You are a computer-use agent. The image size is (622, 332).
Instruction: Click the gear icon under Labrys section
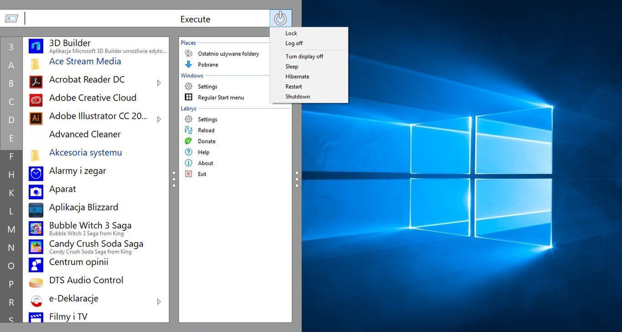pos(189,119)
